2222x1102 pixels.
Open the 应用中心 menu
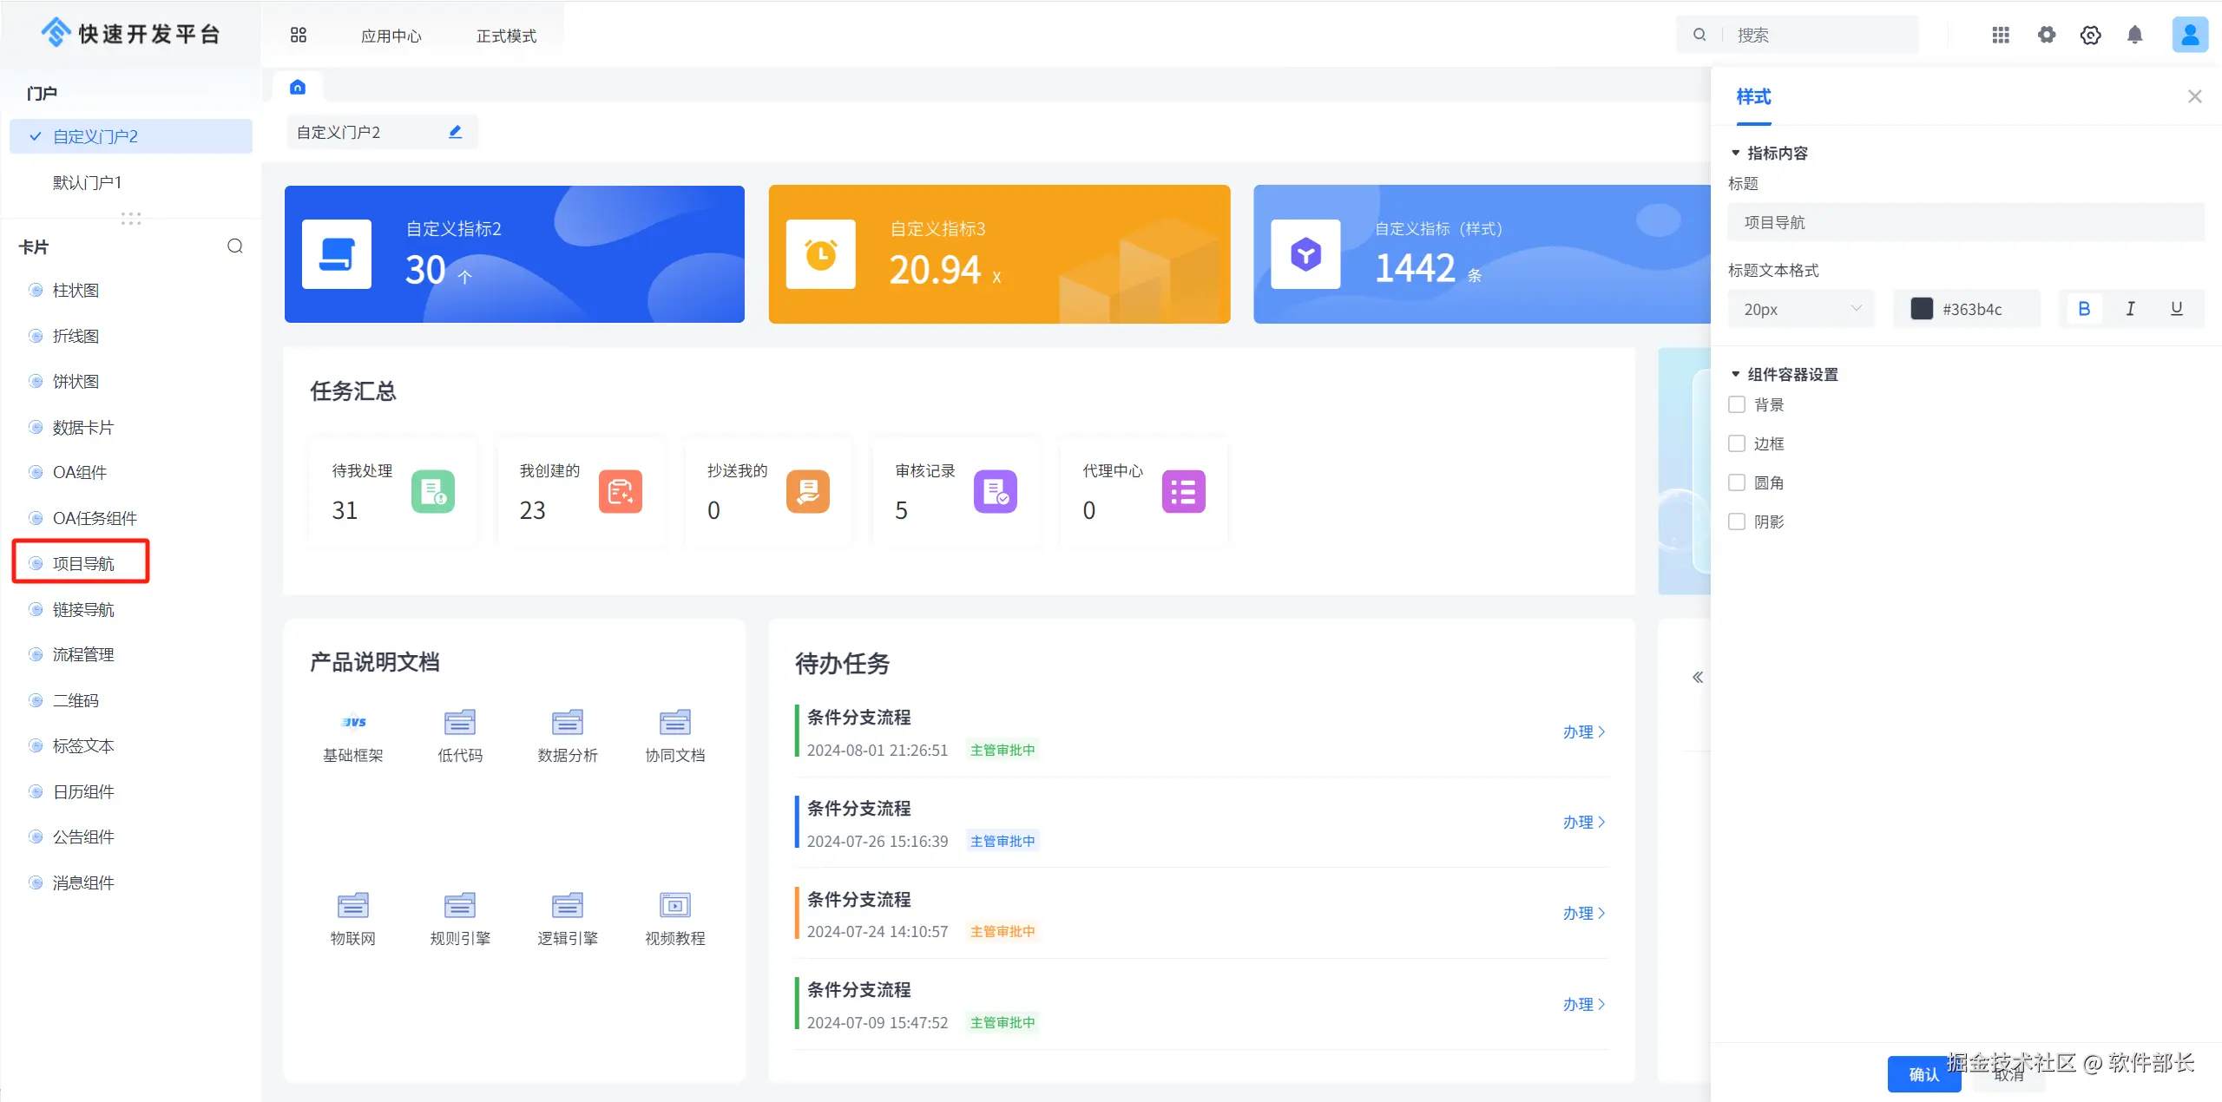click(391, 36)
